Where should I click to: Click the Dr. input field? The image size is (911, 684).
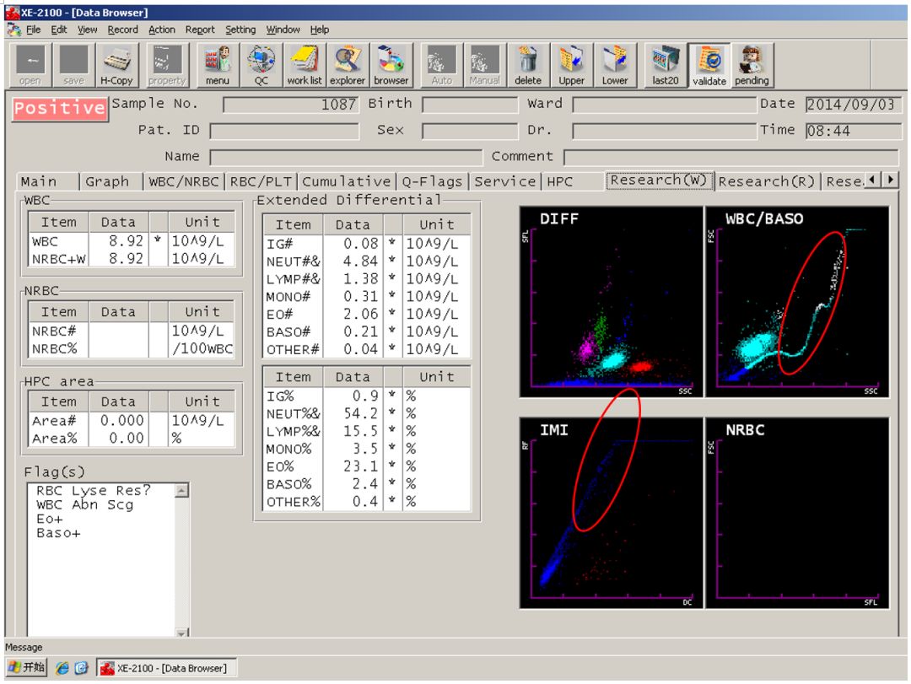pos(664,131)
